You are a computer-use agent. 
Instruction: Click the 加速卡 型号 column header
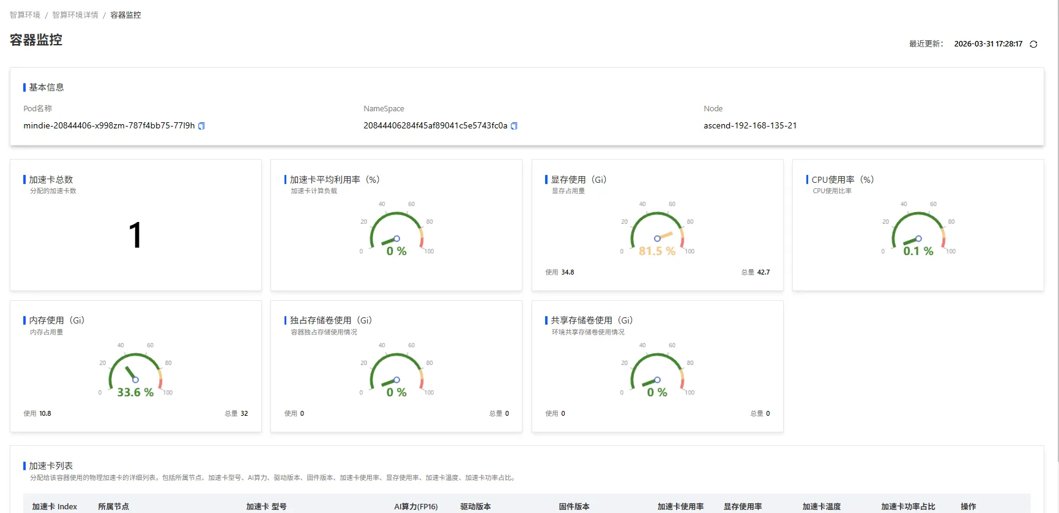[266, 506]
